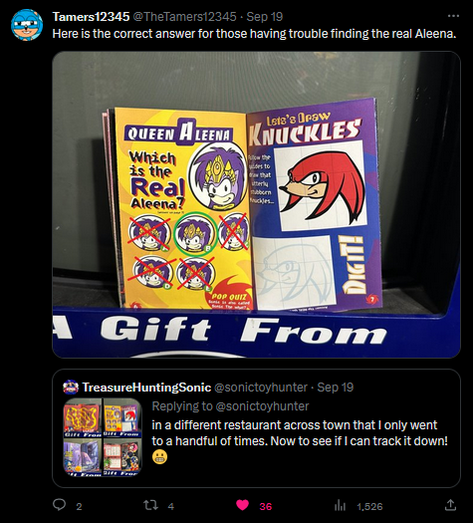Click the @TheTamers12345 handle
The image size is (473, 523).
[184, 16]
